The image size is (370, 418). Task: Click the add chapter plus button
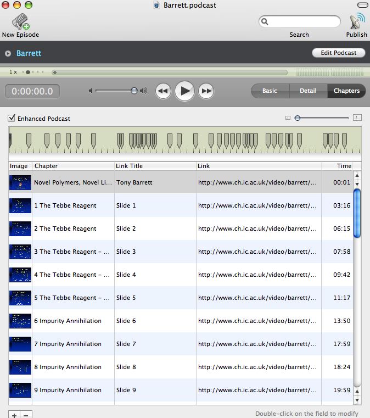(14, 414)
